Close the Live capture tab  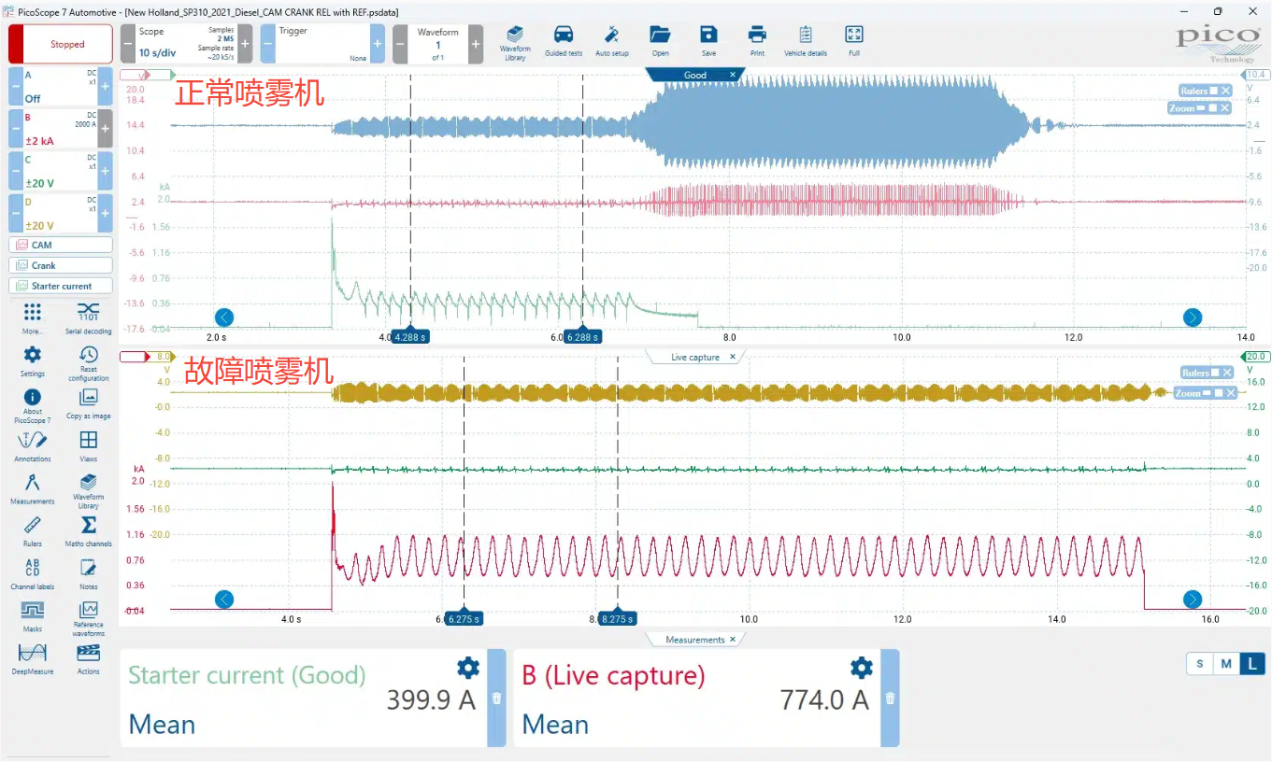(733, 357)
